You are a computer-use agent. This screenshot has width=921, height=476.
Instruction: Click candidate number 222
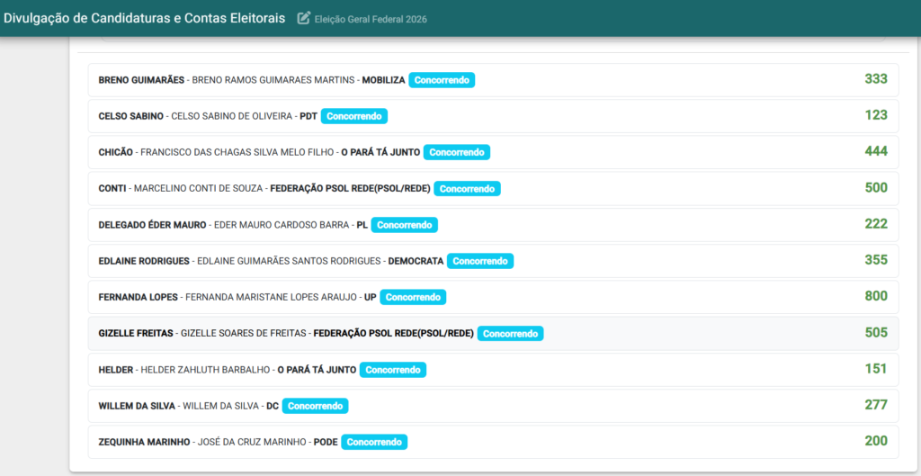pyautogui.click(x=876, y=224)
